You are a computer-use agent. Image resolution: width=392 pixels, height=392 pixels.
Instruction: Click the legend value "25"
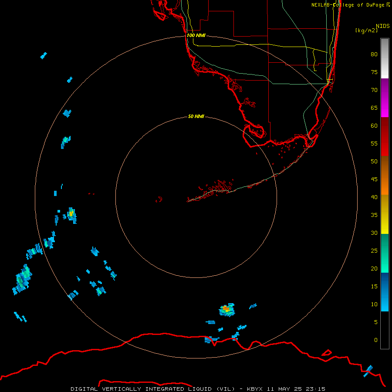coord(374,250)
